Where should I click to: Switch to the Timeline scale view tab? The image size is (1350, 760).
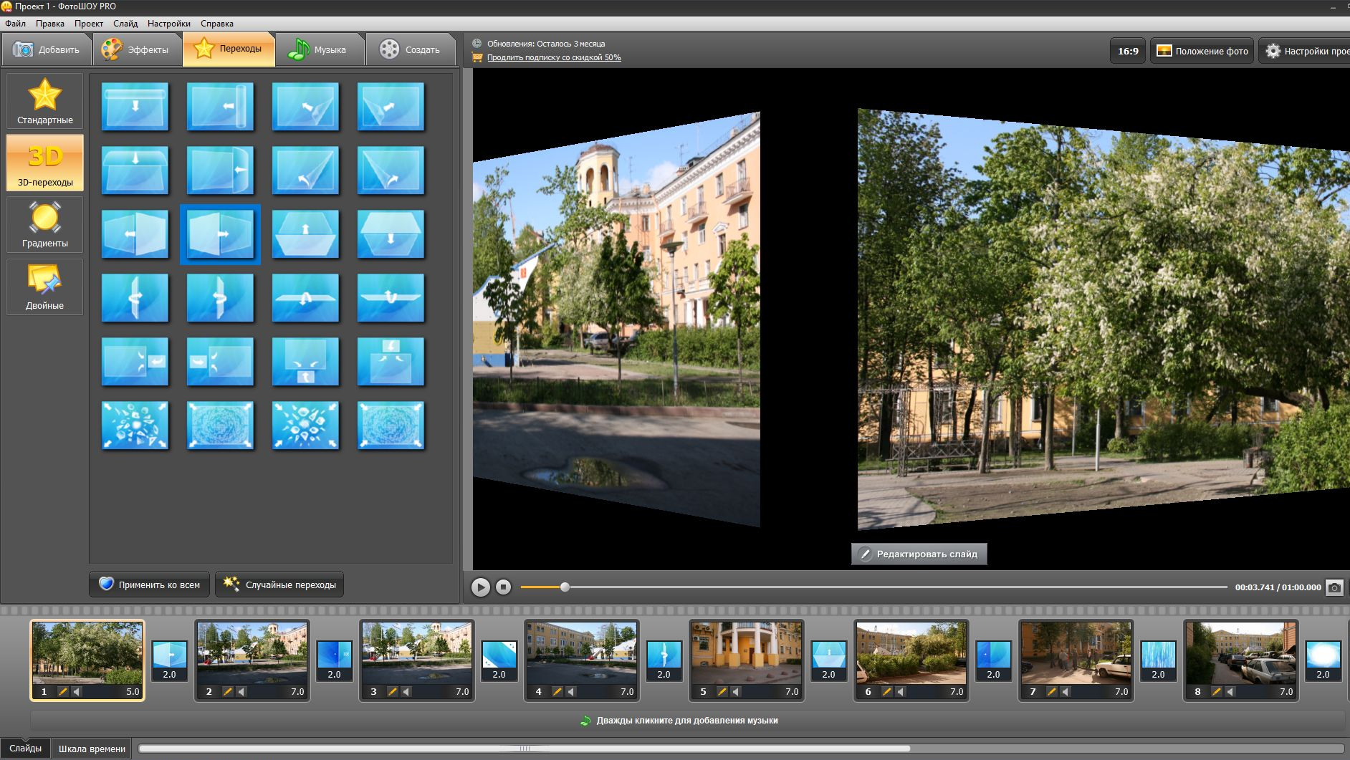click(x=92, y=749)
